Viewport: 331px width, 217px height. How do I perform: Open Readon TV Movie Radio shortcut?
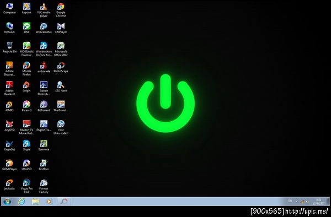26,128
